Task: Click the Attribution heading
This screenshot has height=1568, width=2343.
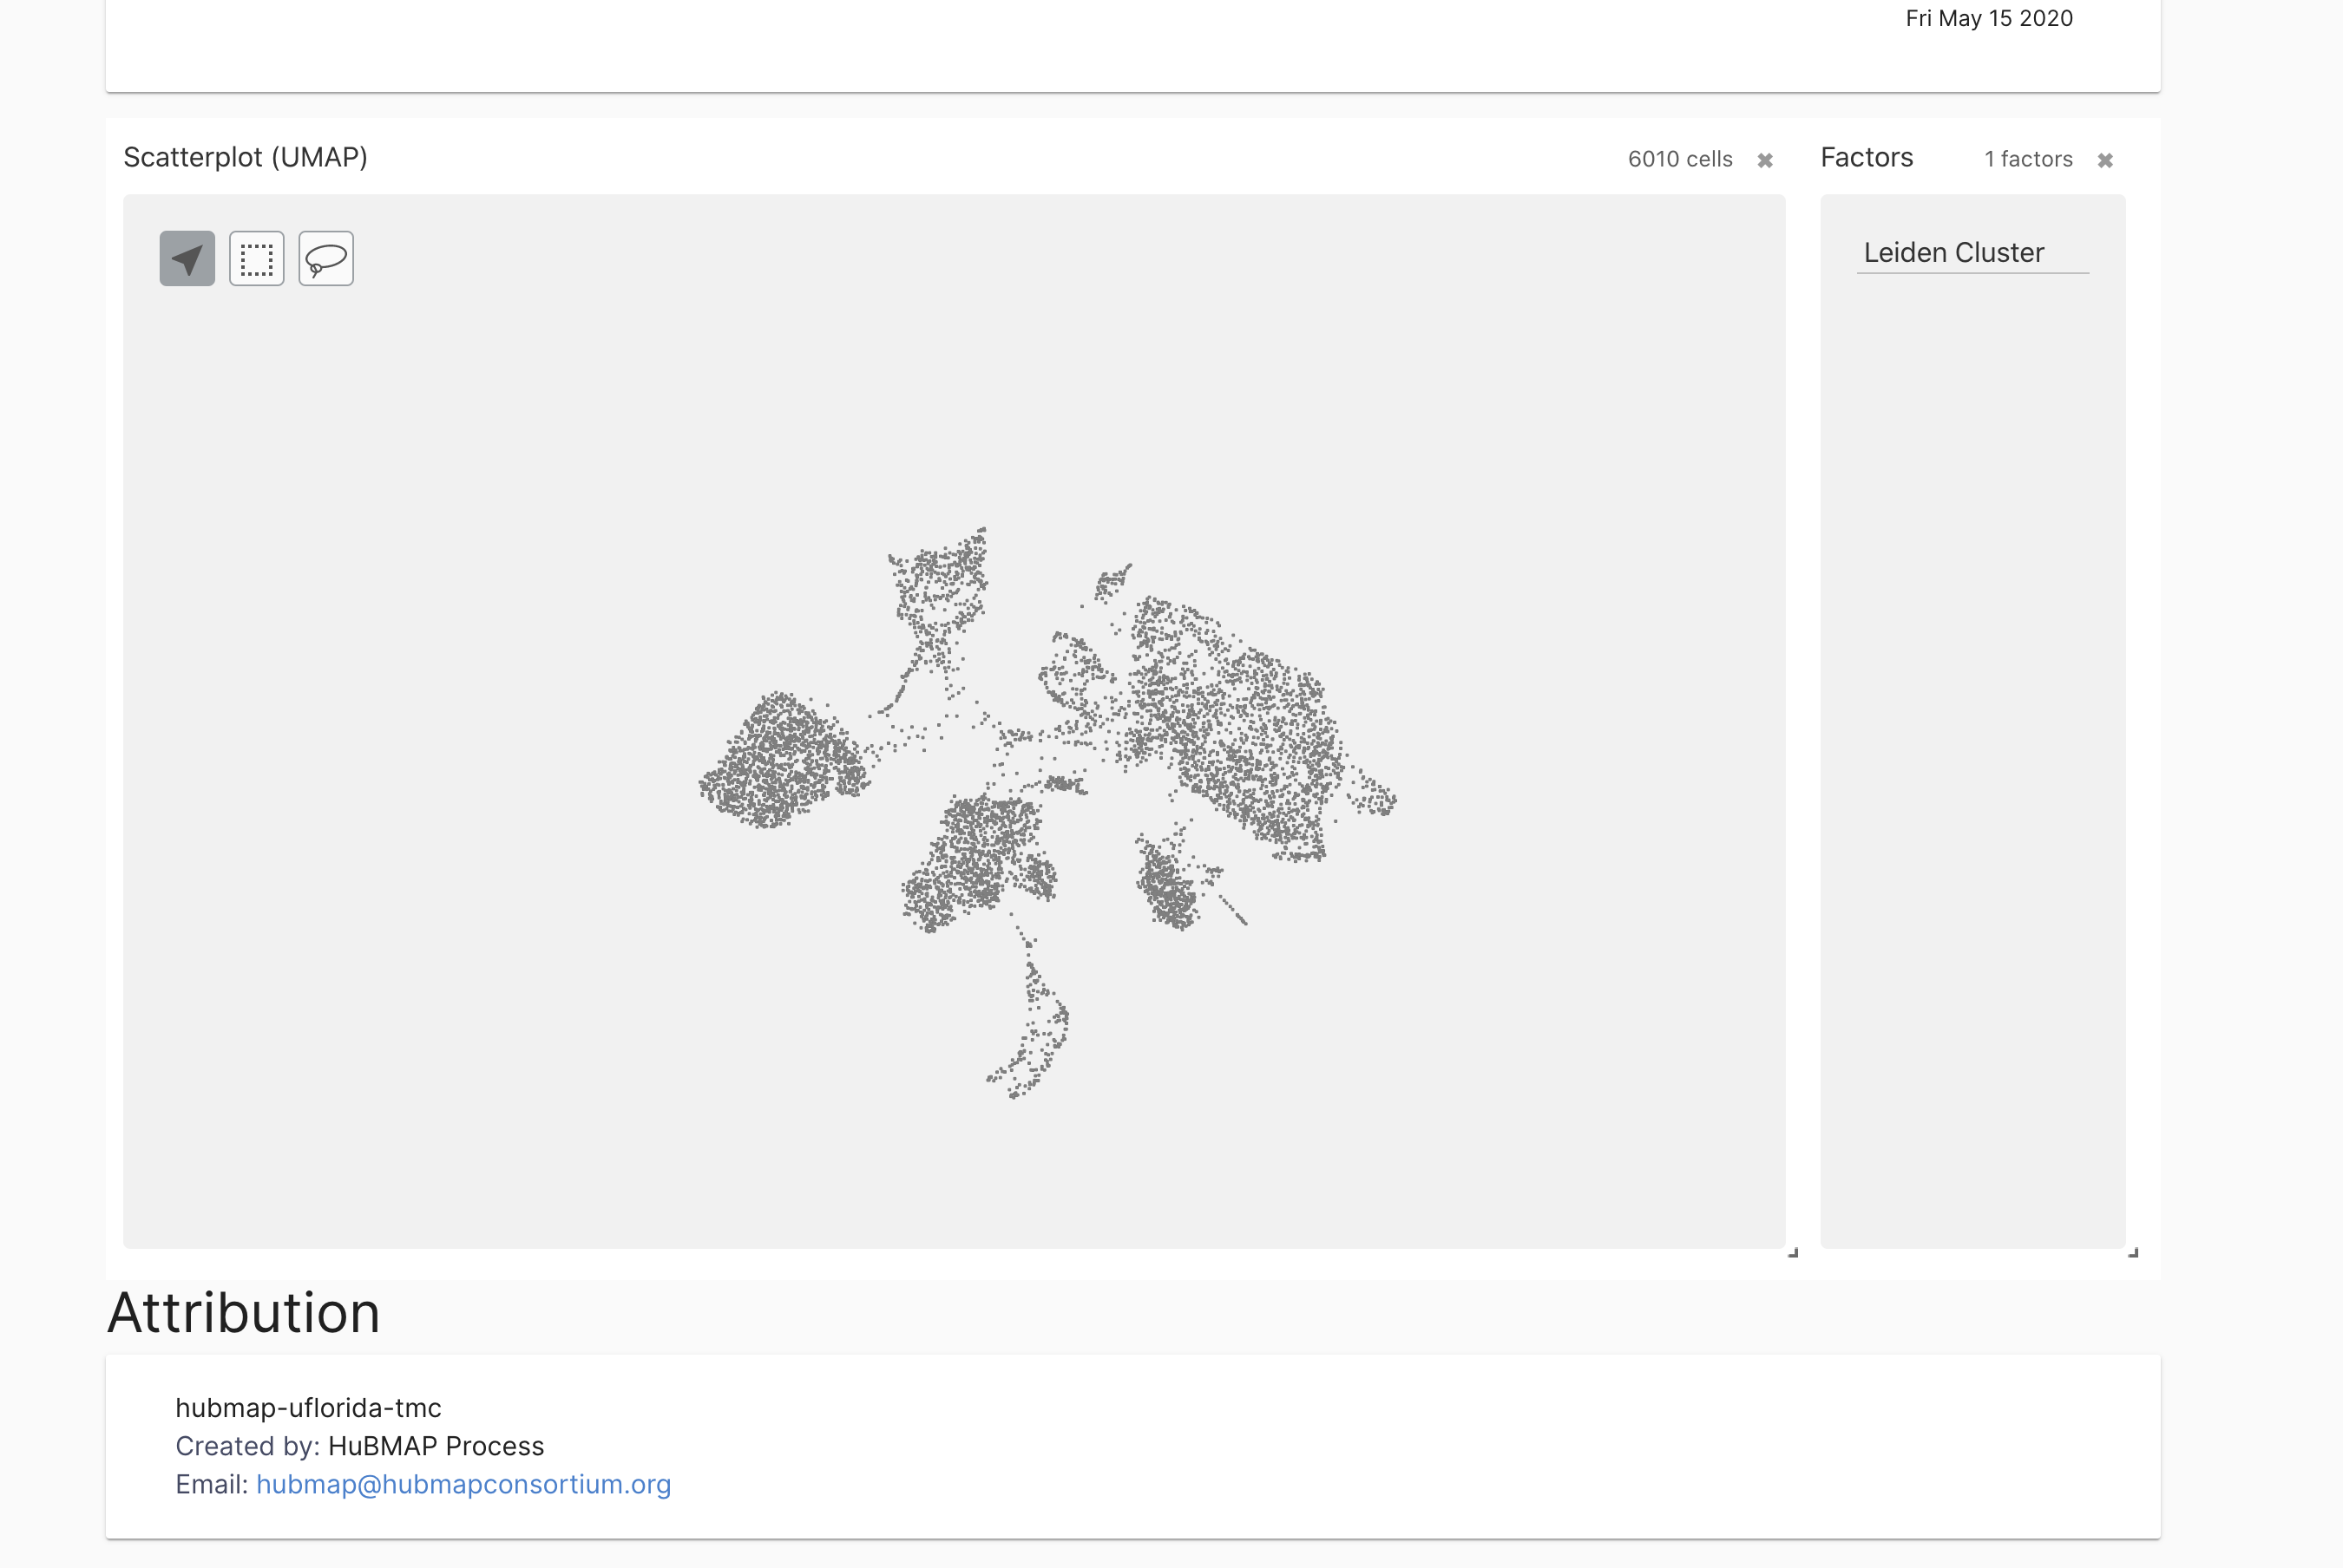Action: [244, 1312]
